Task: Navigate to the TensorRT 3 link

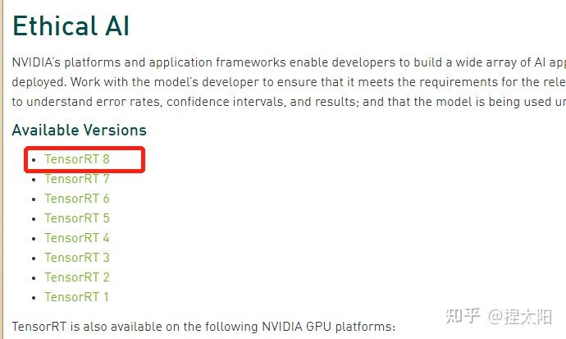Action: click(x=77, y=258)
